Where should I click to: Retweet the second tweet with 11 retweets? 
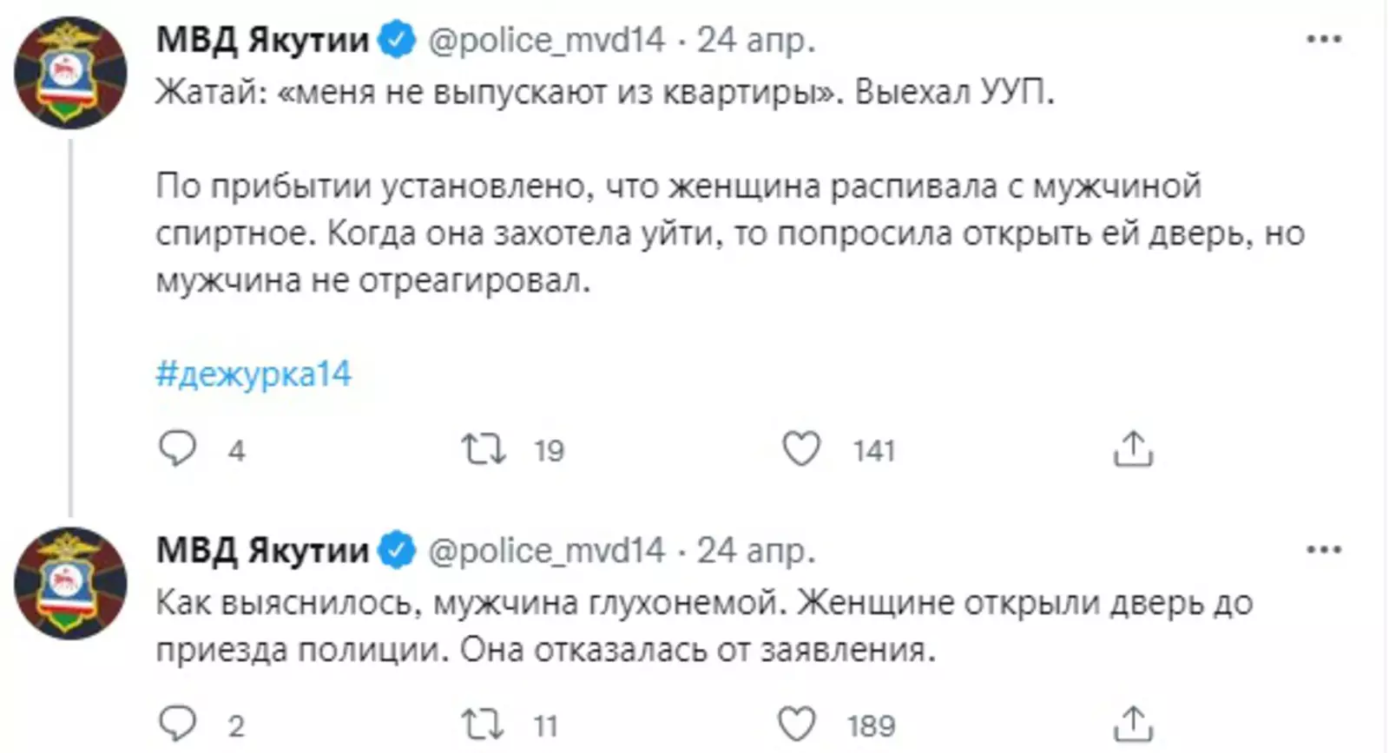483,724
